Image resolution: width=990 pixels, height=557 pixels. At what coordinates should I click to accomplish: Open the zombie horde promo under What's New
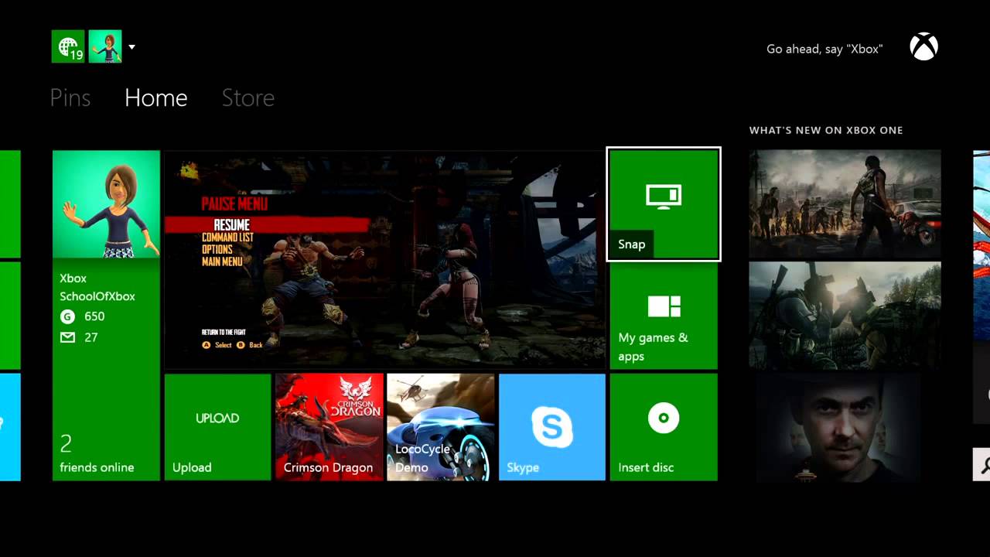(845, 204)
